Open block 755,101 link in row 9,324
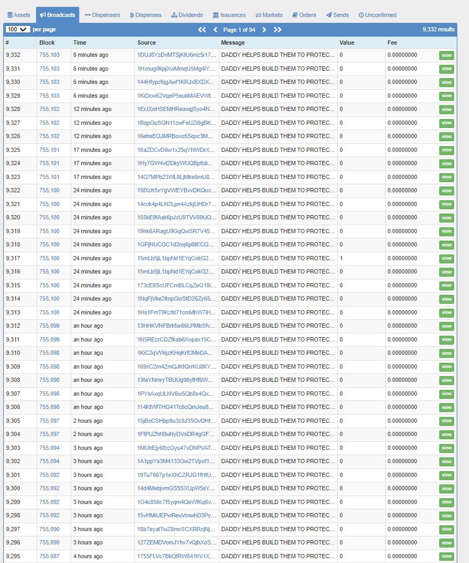Screen dimensions: 469x563 click(x=49, y=164)
